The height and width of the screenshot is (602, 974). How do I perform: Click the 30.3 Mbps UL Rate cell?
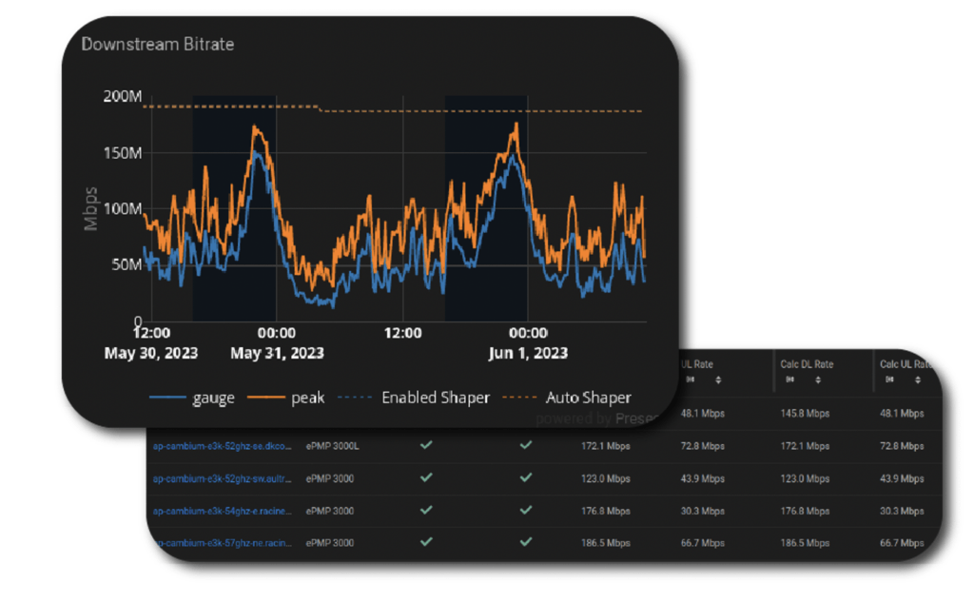coord(703,512)
